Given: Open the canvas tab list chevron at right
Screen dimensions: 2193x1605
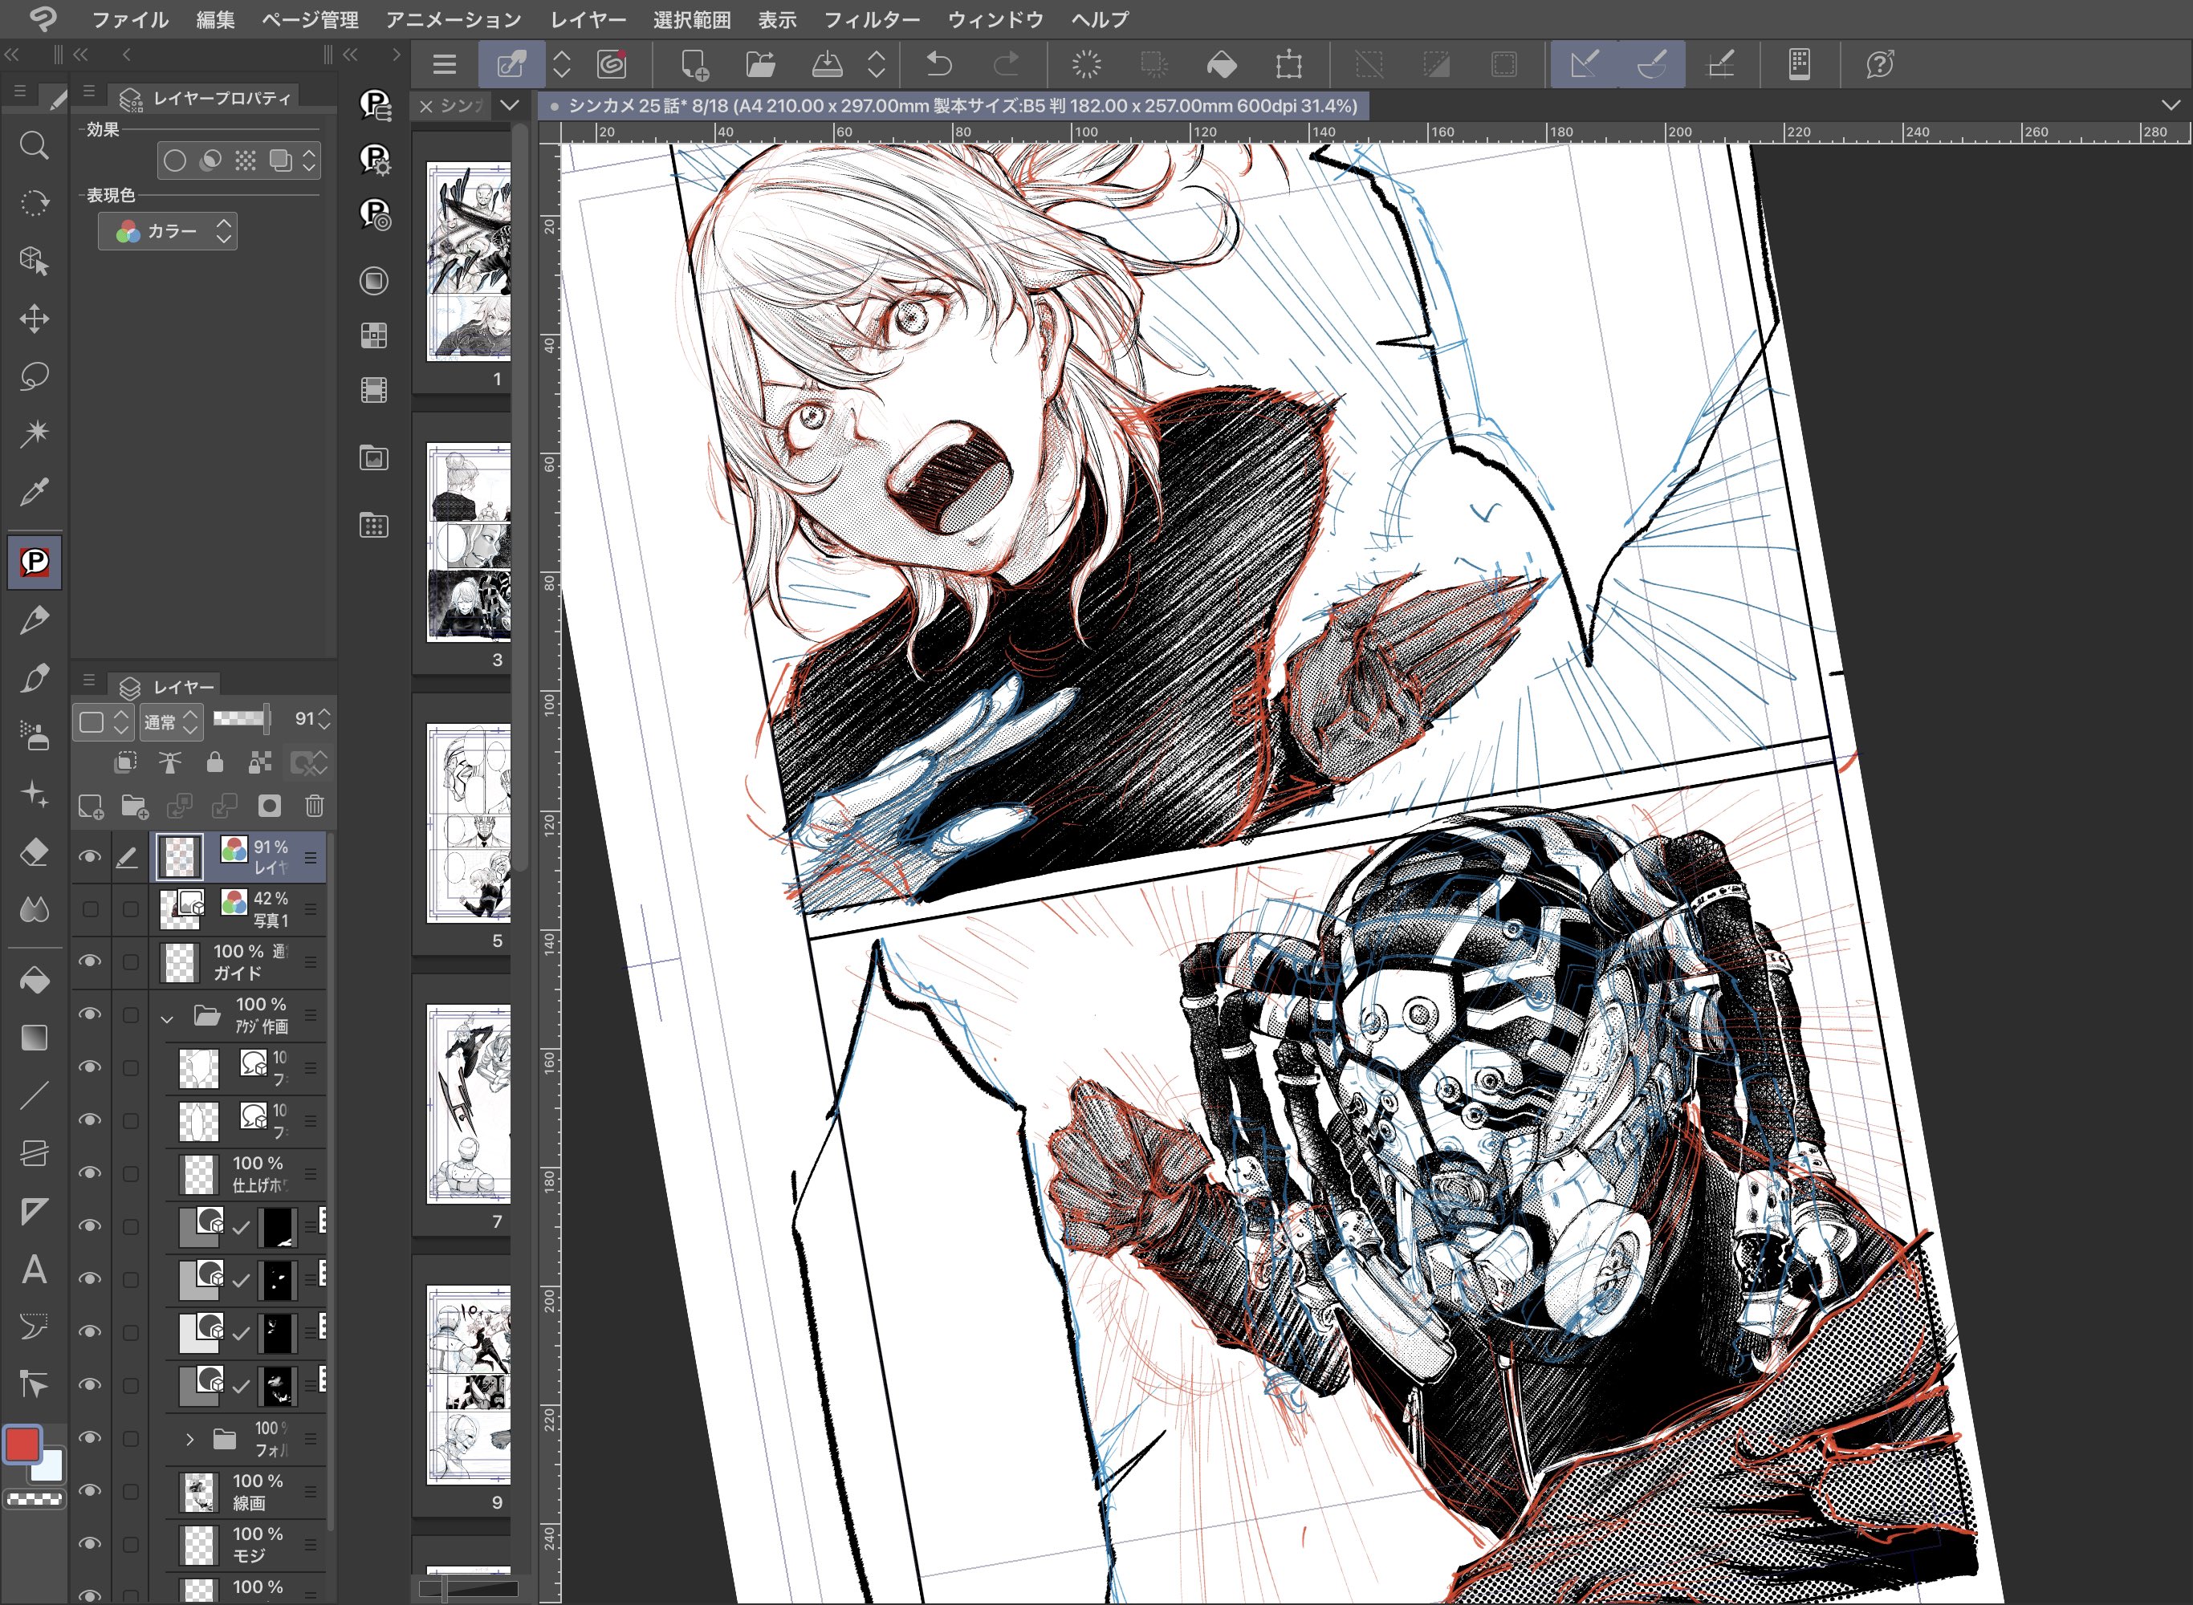Looking at the screenshot, I should pyautogui.click(x=2171, y=105).
